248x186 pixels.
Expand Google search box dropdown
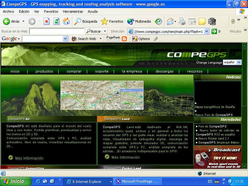pos(65,39)
